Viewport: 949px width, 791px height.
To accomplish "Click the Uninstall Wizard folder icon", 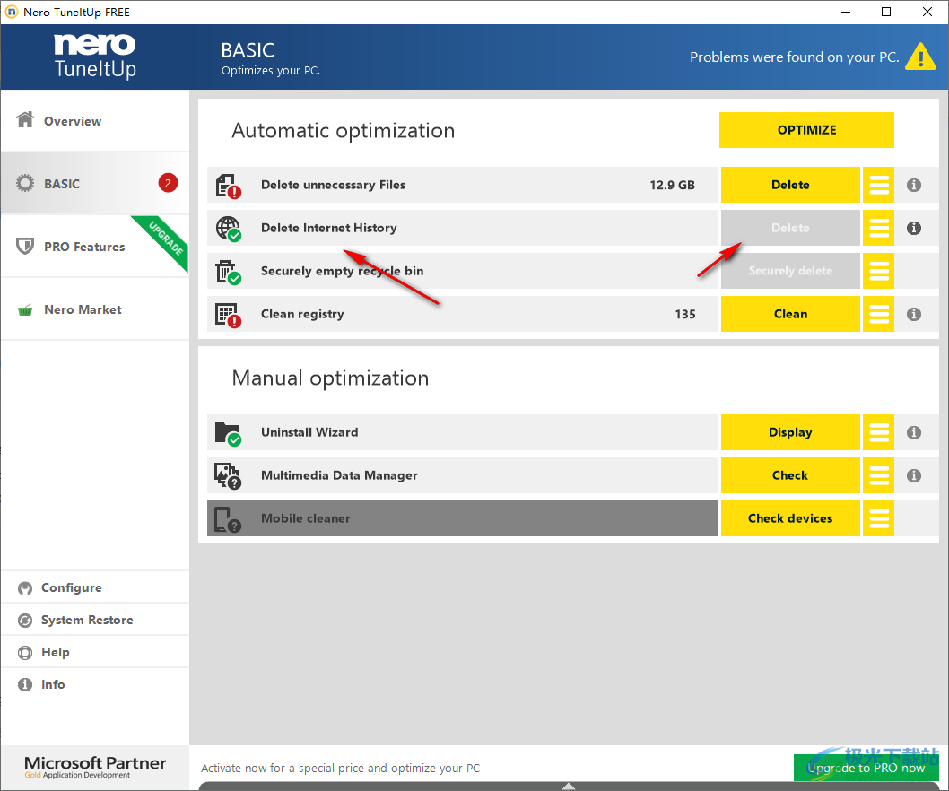I will click(228, 433).
